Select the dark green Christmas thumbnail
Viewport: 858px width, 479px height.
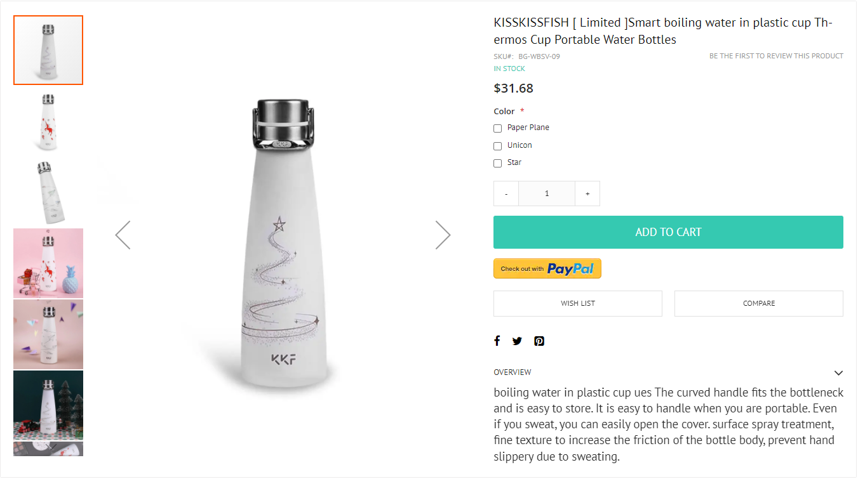(48, 405)
